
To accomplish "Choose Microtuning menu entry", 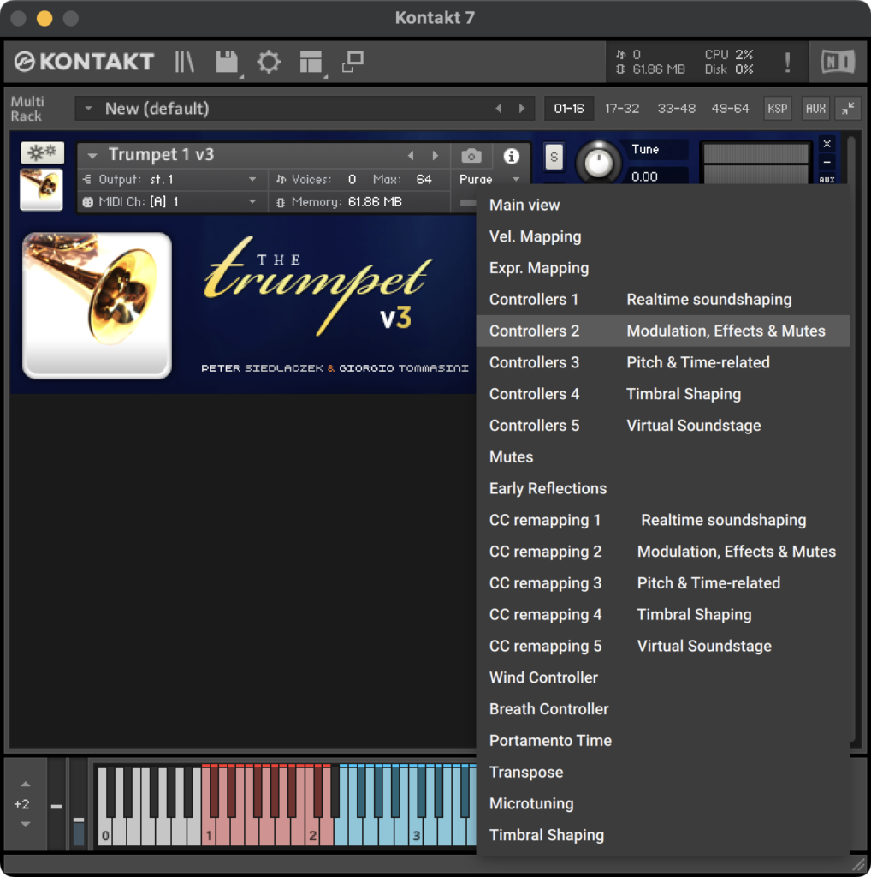I will click(663, 803).
